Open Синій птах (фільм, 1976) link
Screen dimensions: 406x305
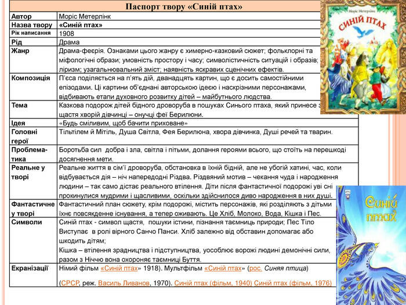click(293, 283)
